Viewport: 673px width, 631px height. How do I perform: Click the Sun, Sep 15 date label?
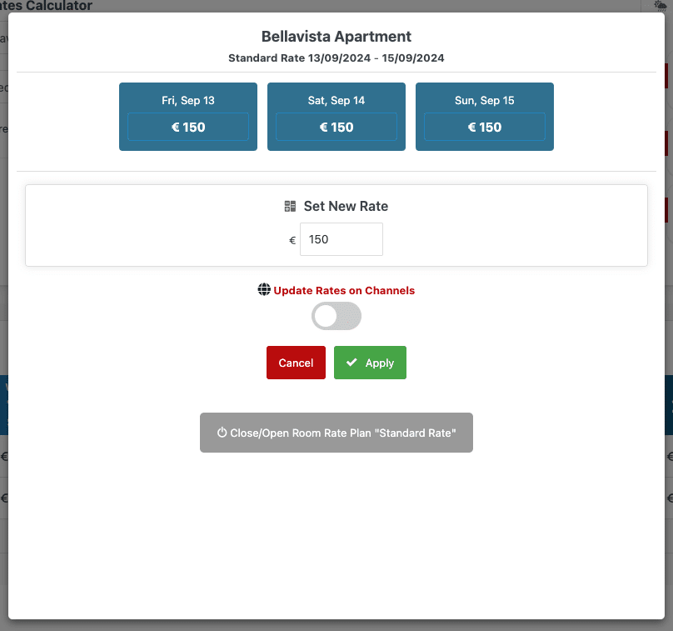point(485,100)
